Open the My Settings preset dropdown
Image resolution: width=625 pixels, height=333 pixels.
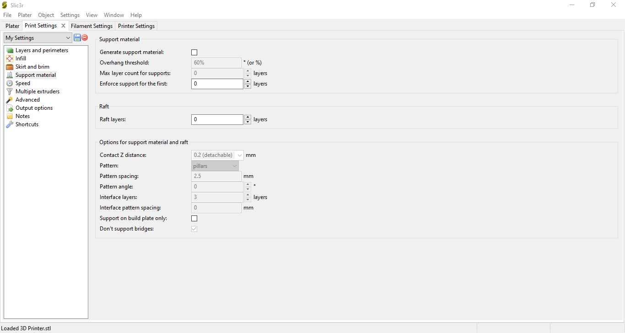coord(38,38)
